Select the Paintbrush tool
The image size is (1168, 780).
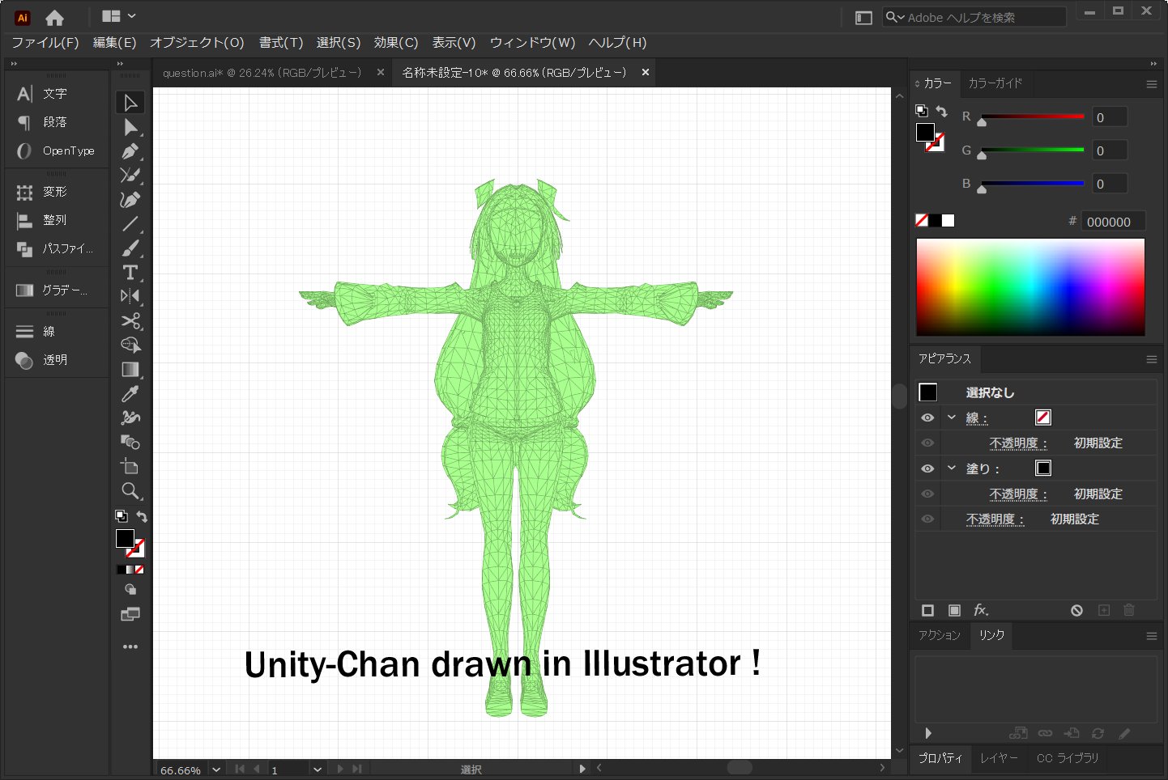tap(130, 248)
